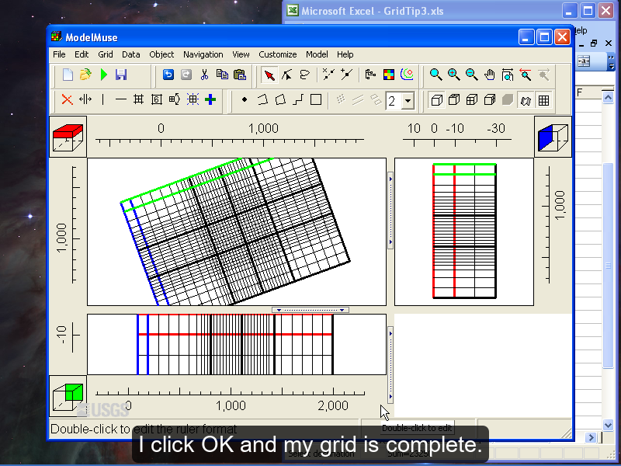Click the red top-view cube icon
621x466 pixels.
point(68,137)
